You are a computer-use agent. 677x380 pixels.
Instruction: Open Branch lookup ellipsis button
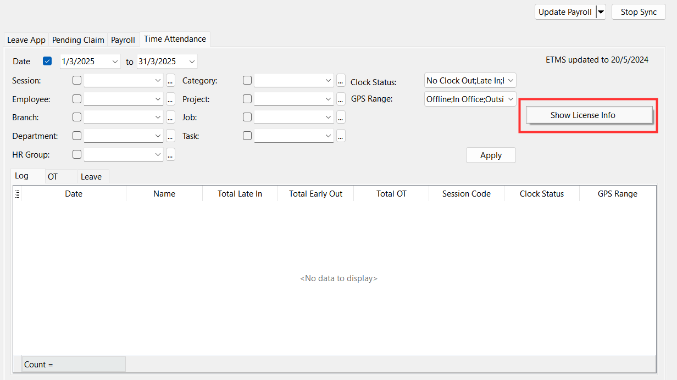(x=170, y=118)
